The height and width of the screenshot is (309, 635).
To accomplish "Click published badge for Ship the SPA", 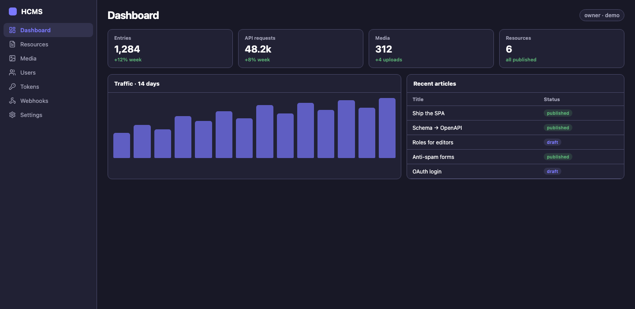I will click(x=558, y=113).
